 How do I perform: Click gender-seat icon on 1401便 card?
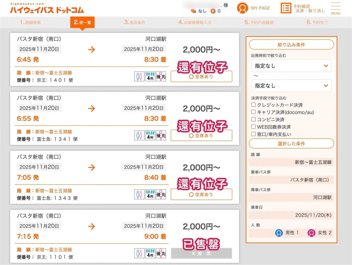click(x=139, y=77)
